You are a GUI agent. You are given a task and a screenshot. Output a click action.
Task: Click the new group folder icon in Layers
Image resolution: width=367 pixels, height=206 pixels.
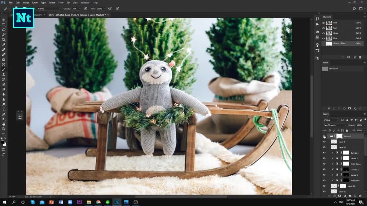350,196
